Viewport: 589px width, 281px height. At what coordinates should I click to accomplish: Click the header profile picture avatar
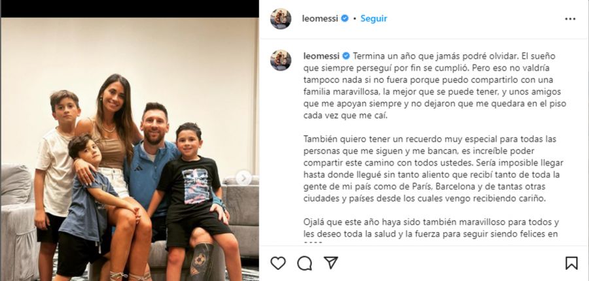pyautogui.click(x=281, y=19)
